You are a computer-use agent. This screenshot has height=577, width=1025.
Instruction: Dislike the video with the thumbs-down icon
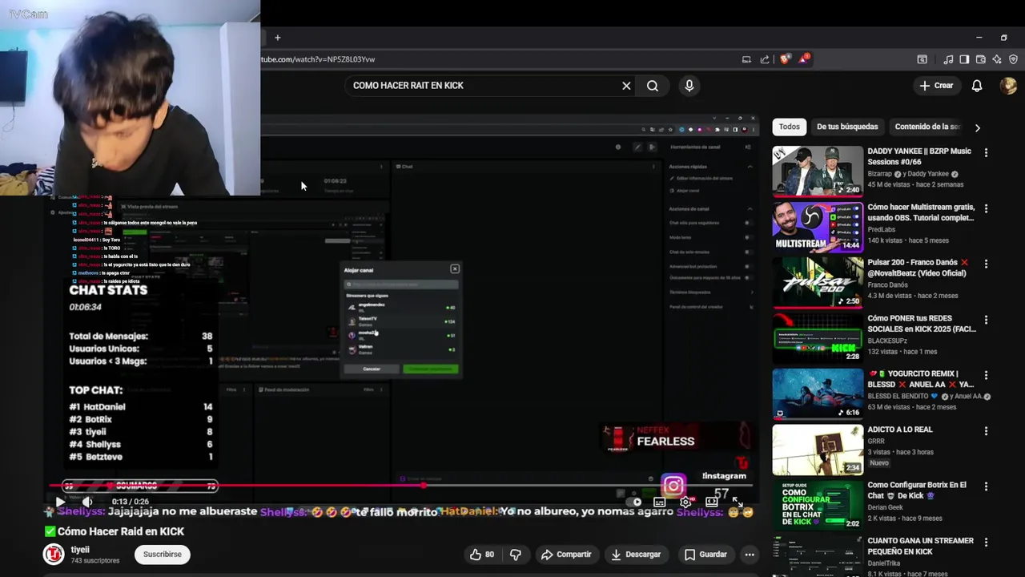click(516, 555)
